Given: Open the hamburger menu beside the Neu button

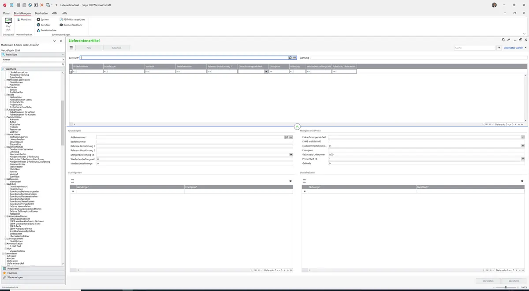Looking at the screenshot, I should click(x=71, y=48).
